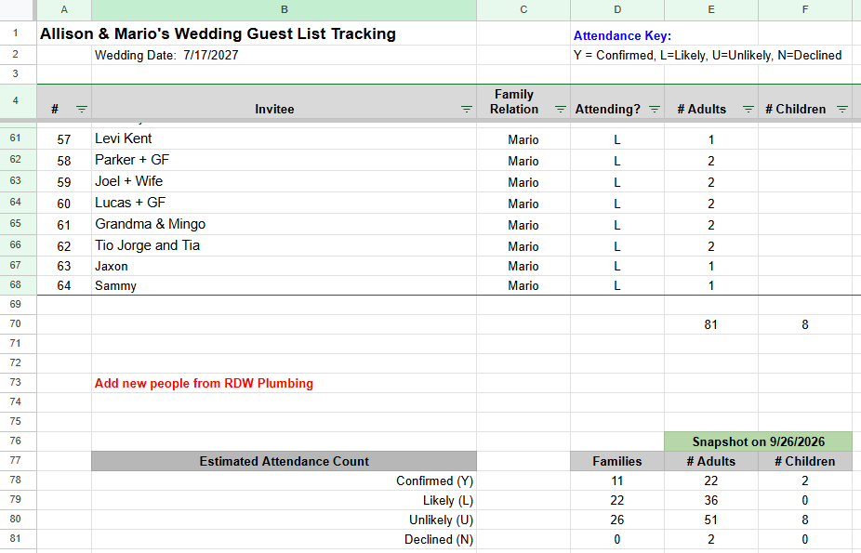This screenshot has height=553, width=861.
Task: Select the Snapshot on 9/26/2026 cell
Action: point(759,441)
